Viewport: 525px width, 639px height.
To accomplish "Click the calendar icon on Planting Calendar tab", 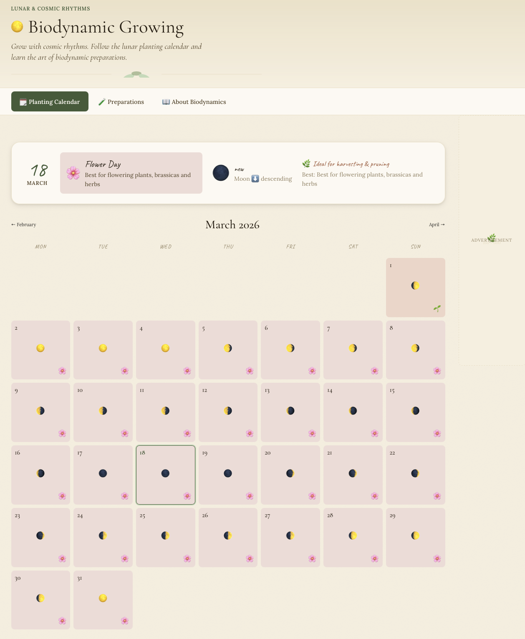I will click(x=23, y=101).
